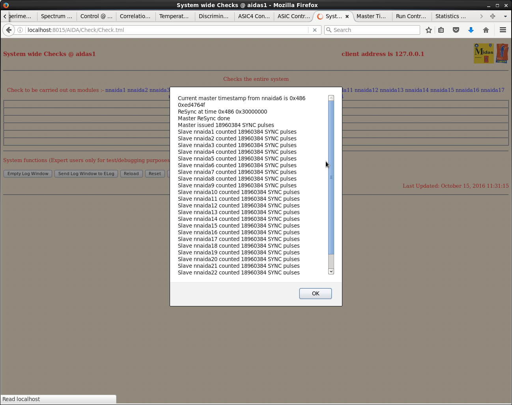The width and height of the screenshot is (512, 405).
Task: List all tabs dropdown arrow
Action: pyautogui.click(x=505, y=16)
